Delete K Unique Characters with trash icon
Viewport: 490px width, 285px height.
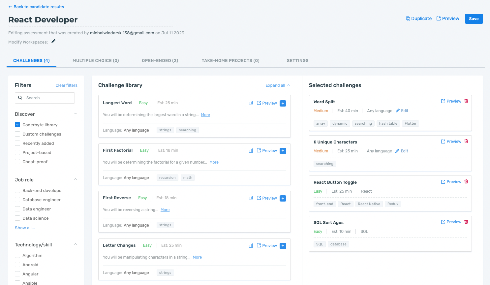[466, 142]
